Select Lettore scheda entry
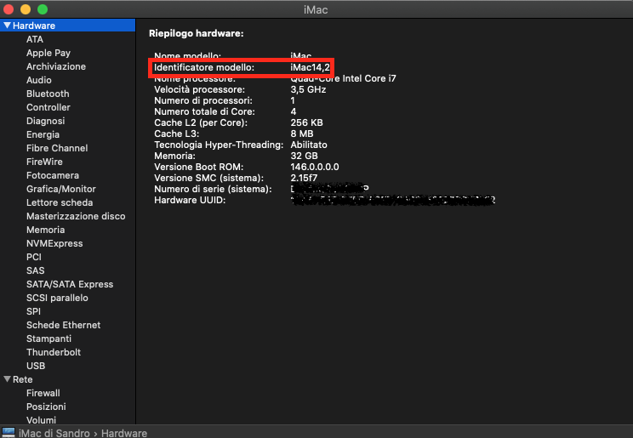Viewport: 633px width, 438px height. (x=60, y=202)
